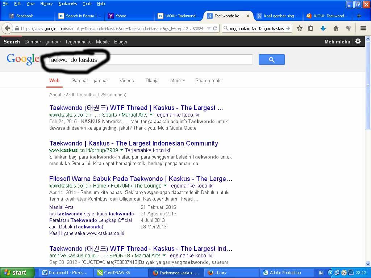Click Meh mlebu sign-in link
This screenshot has height=278, width=371.
point(337,42)
